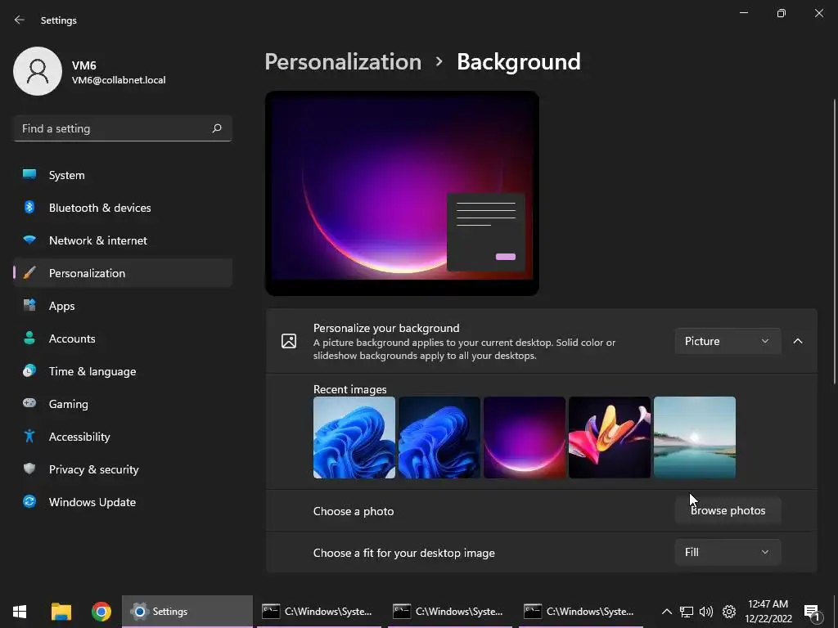Open Gaming settings category
The image size is (838, 628).
123,404
